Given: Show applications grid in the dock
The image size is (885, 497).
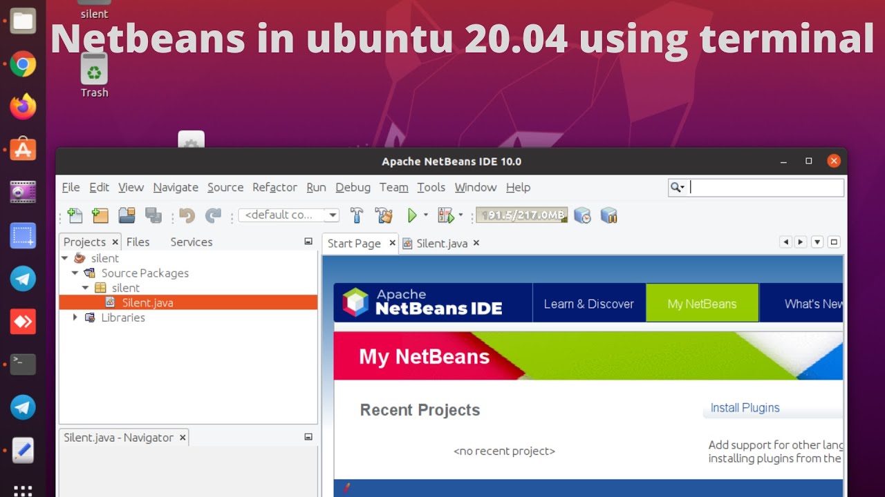Looking at the screenshot, I should coord(23,490).
